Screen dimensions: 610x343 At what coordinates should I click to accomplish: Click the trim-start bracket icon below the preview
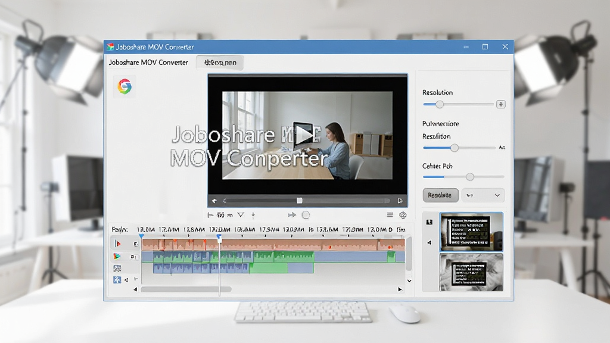(210, 215)
